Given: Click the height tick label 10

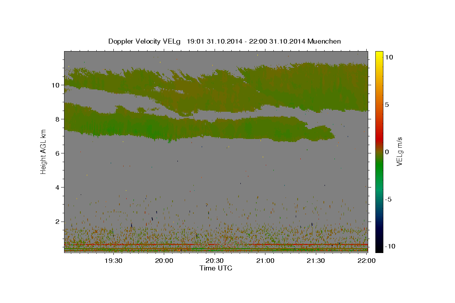Looking at the screenshot, I should [x=56, y=85].
